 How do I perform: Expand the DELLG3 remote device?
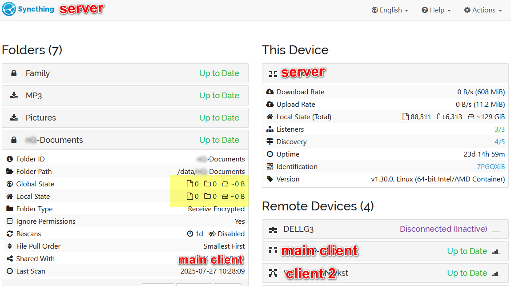385,229
